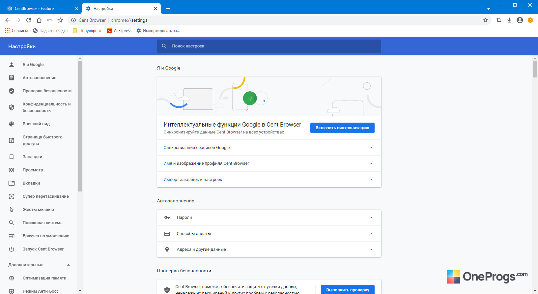Click the shield check icon for Проверка безопасности
The image size is (538, 294).
click(x=12, y=91)
